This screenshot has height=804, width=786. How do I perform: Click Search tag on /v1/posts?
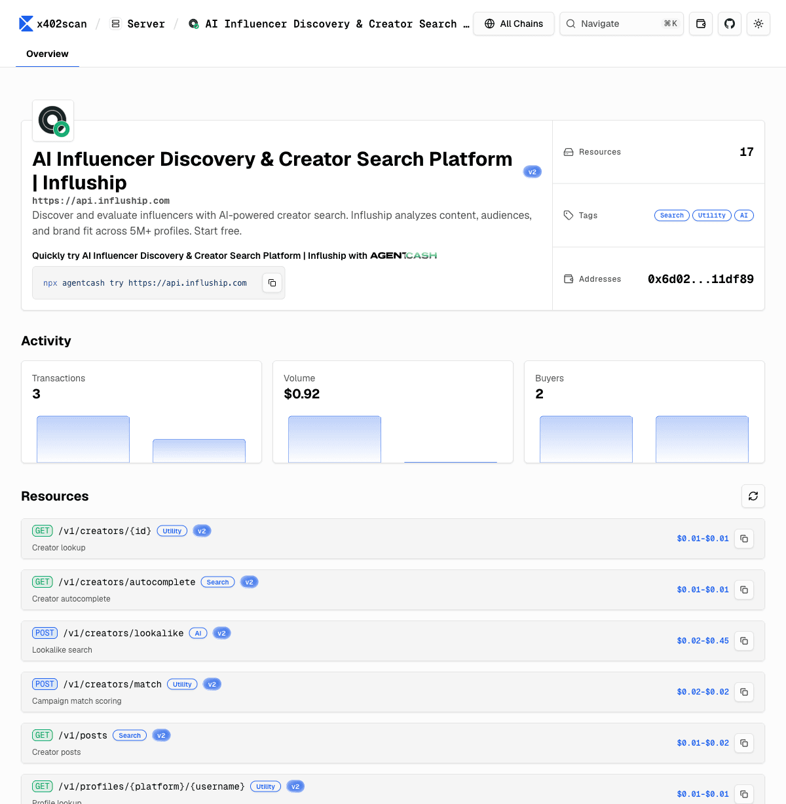(x=130, y=736)
